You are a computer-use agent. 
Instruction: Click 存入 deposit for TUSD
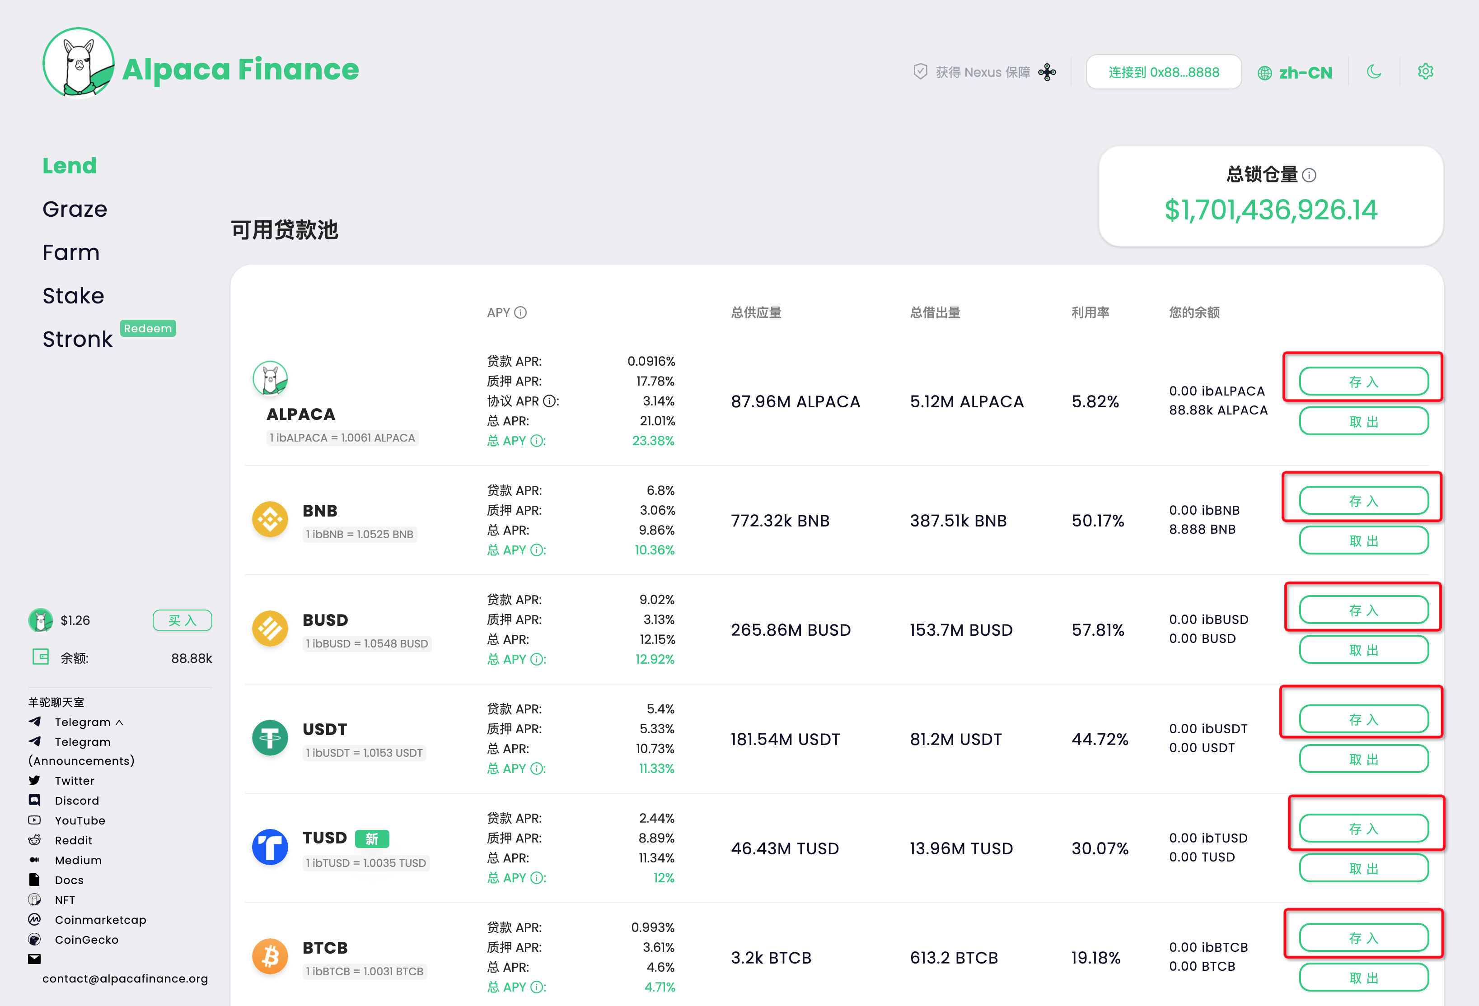coord(1363,829)
